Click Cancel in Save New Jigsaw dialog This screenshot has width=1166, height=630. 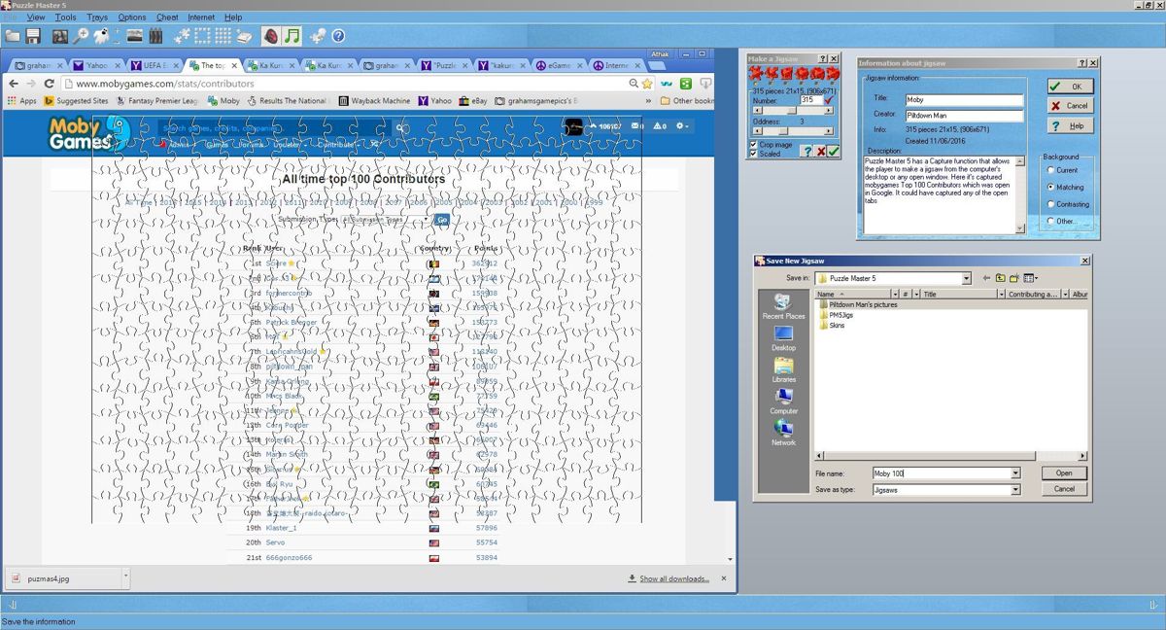1064,489
